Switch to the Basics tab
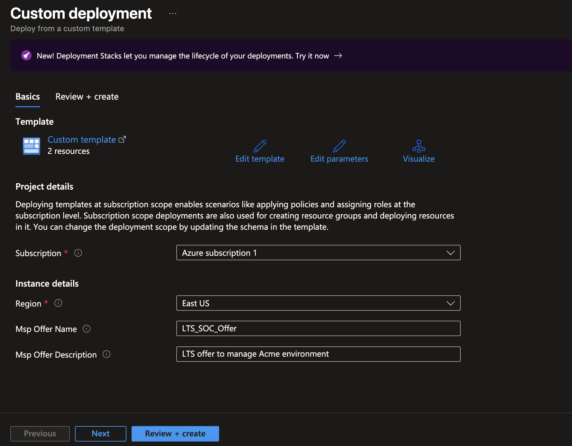572x446 pixels. click(28, 97)
